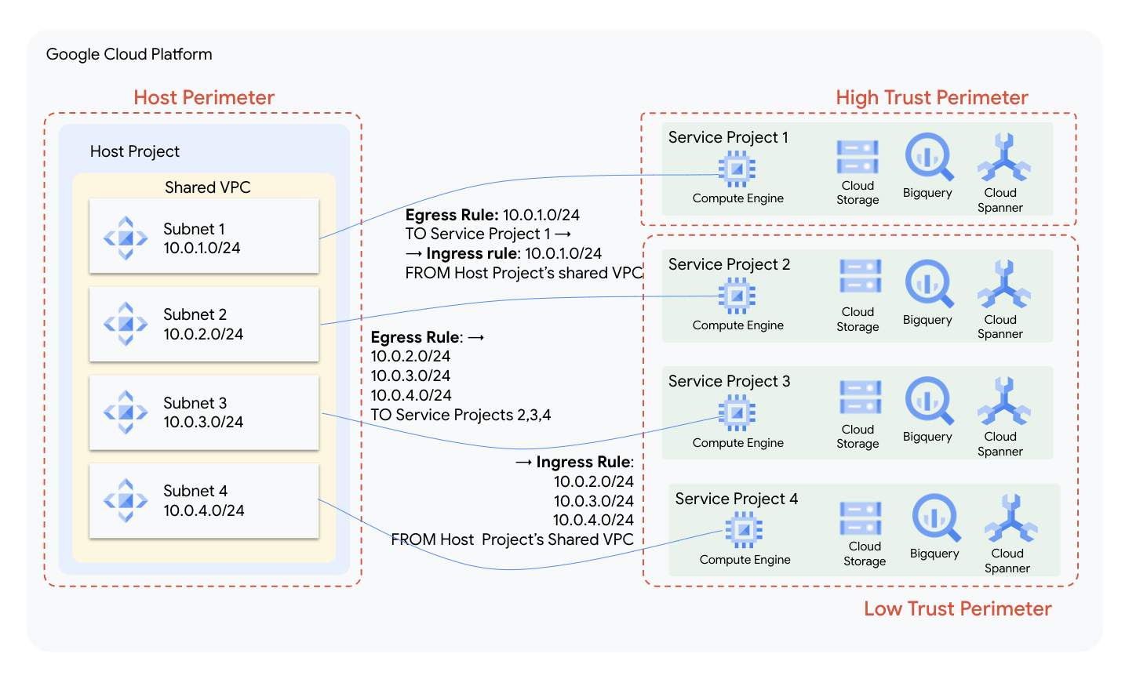Viewport: 1147px width, 679px height.
Task: Click Cloud Spanner icon in Service Project 2
Action: 1003,284
